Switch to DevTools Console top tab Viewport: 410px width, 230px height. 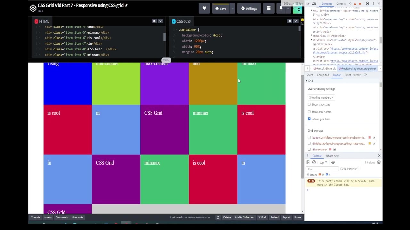point(341,4)
